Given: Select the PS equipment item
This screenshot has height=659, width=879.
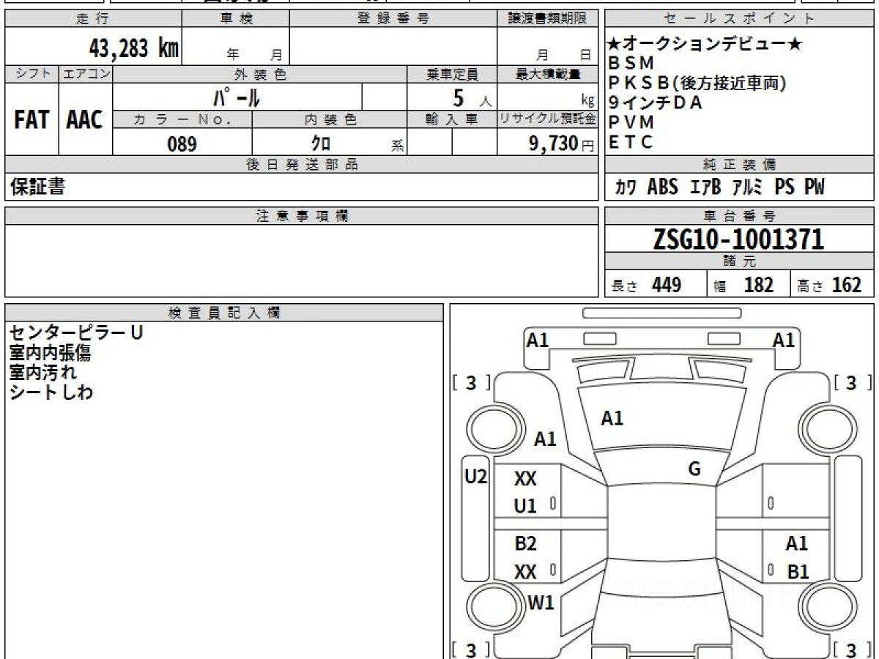Looking at the screenshot, I should point(785,187).
